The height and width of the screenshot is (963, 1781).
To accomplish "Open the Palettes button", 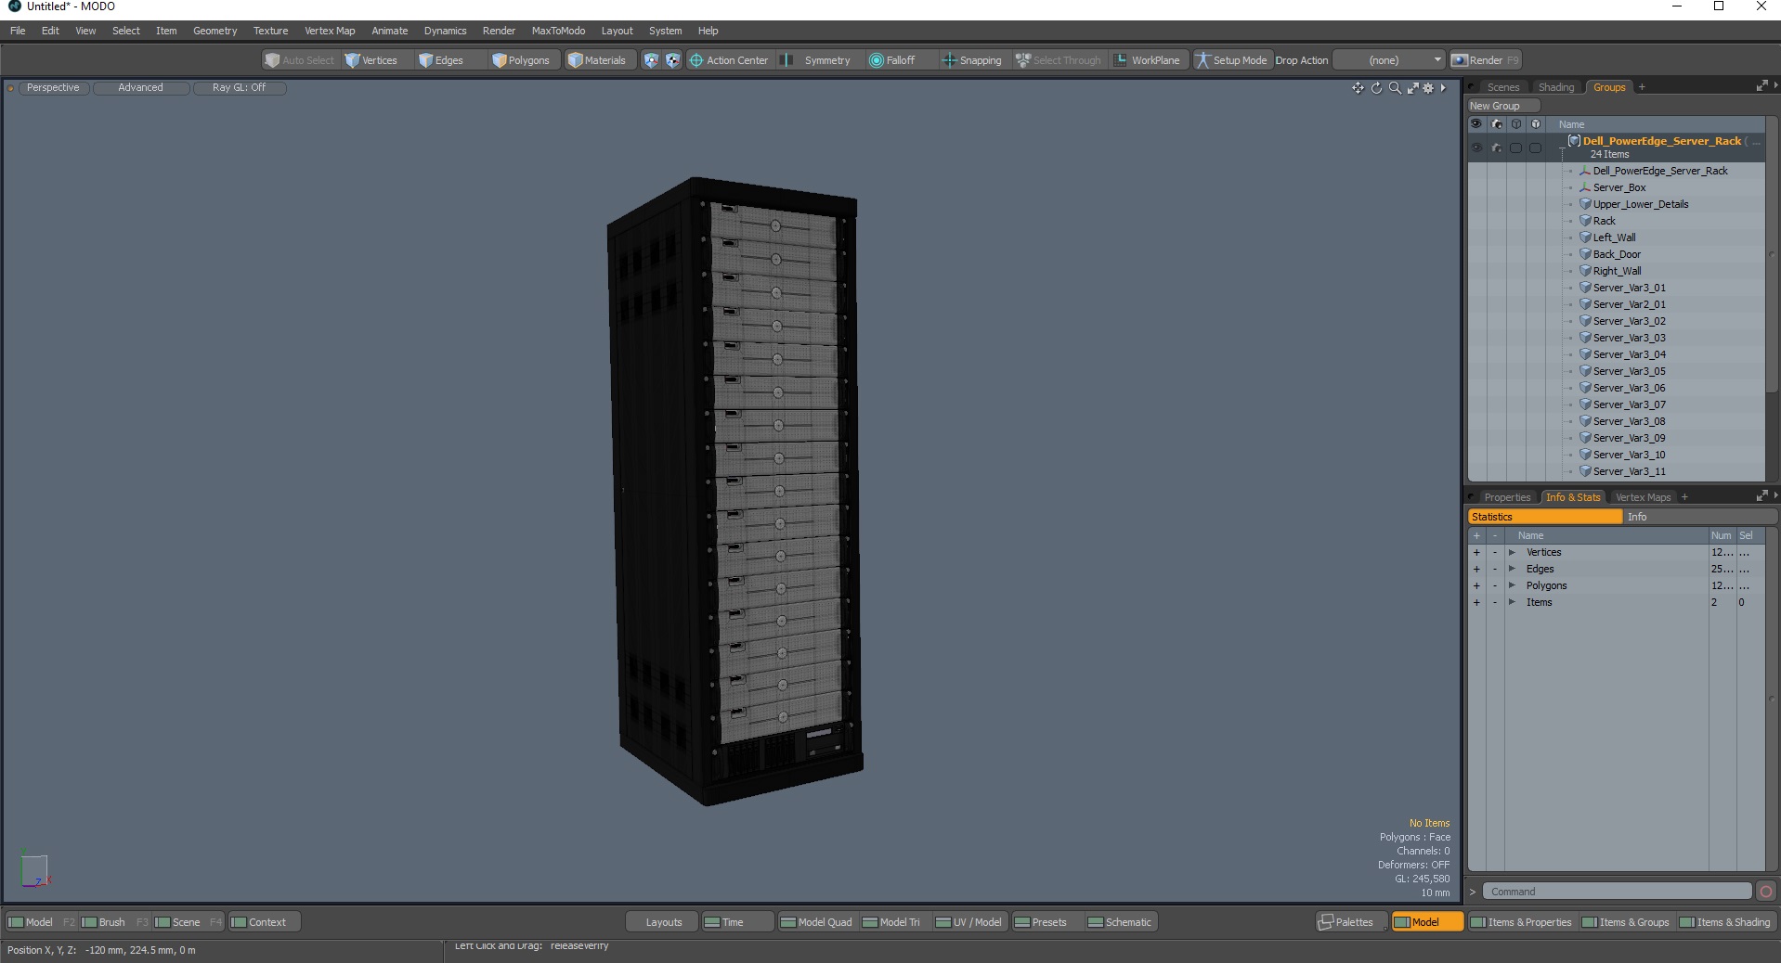I will pyautogui.click(x=1351, y=922).
